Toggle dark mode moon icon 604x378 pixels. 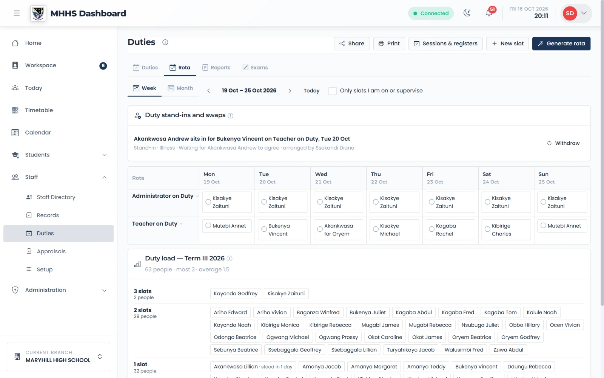click(467, 13)
